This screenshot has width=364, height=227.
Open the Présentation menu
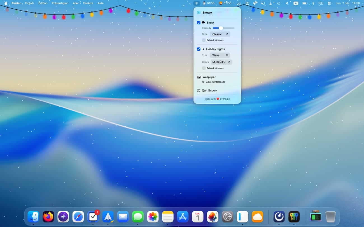(60, 3)
